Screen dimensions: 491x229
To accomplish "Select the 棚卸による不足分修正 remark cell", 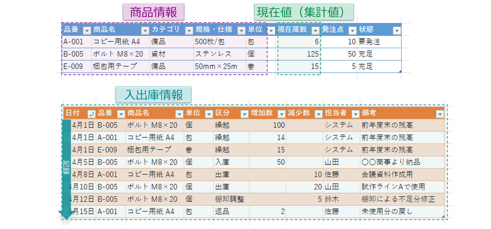I will point(402,199).
